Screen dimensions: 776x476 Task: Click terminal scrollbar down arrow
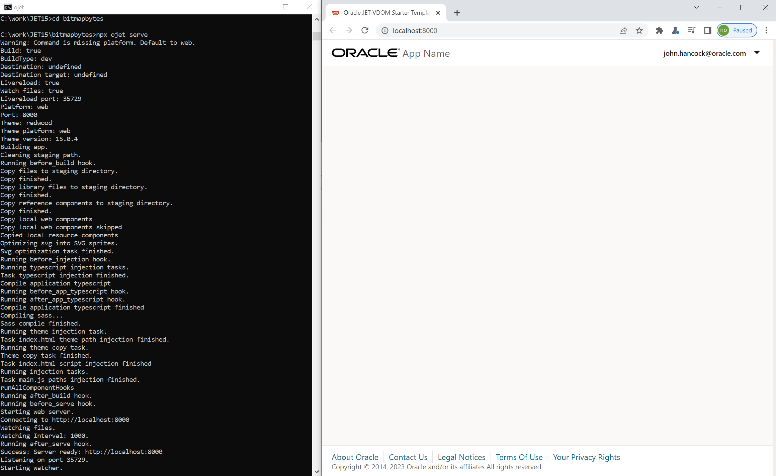click(317, 472)
